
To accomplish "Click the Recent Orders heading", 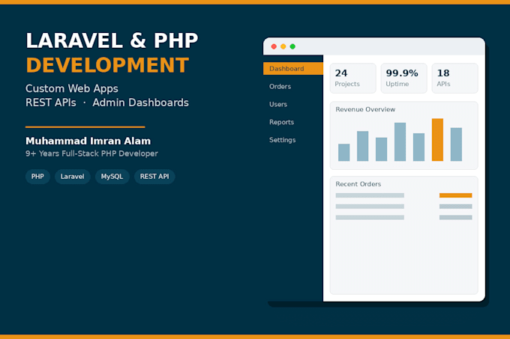I will (358, 184).
